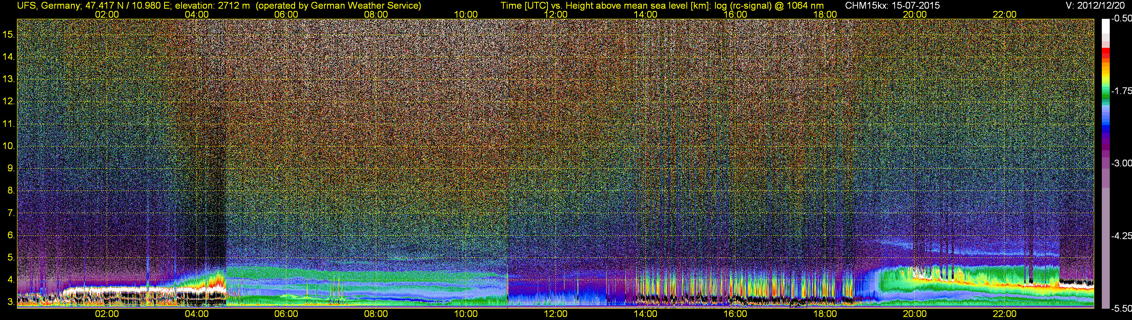Click the 22:00 label on lower time axis
1132x320 pixels.
1004,314
